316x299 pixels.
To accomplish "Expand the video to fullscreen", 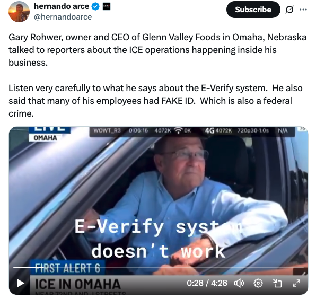I will pos(296,283).
